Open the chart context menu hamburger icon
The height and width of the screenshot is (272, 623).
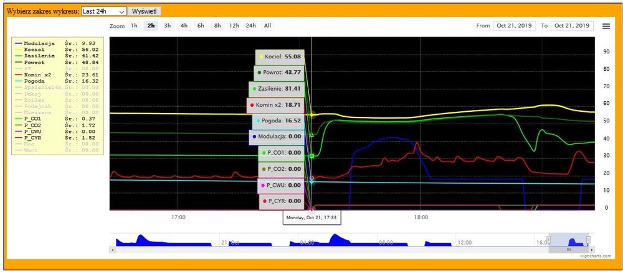click(606, 26)
